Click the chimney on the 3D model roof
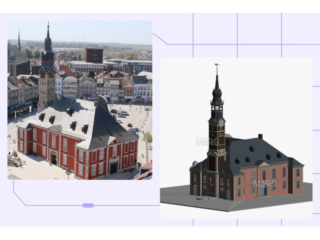This screenshot has height=240, width=320. [x=260, y=136]
